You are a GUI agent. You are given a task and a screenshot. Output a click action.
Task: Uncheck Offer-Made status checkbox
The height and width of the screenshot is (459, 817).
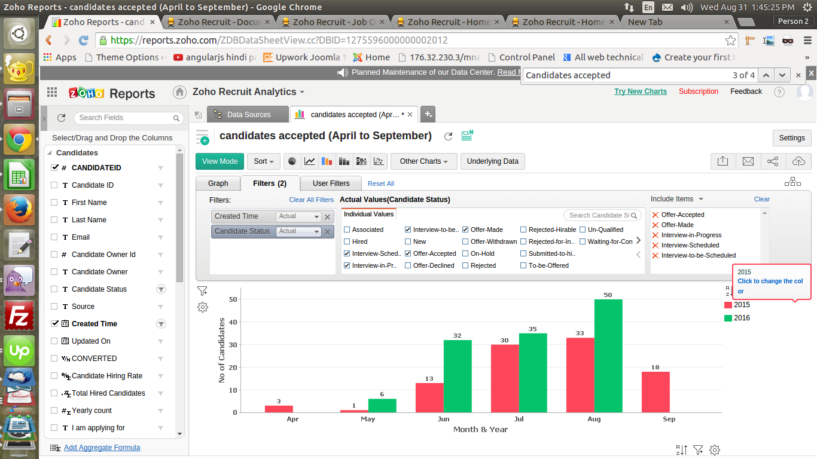(465, 229)
